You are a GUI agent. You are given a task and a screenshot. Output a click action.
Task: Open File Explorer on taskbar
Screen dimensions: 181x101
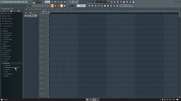click(x=87, y=100)
